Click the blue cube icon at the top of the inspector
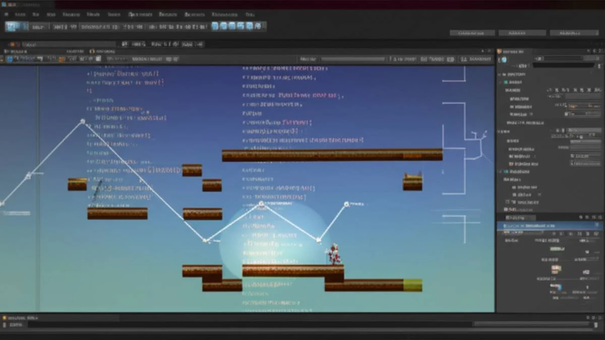This screenshot has width=605, height=340. 504,60
